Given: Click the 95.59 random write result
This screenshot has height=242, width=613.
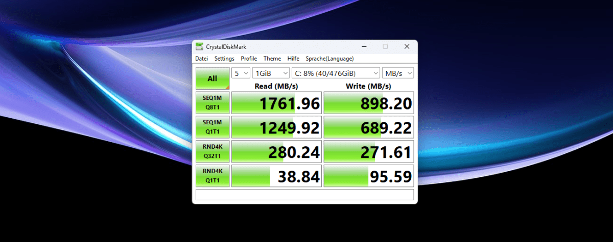Looking at the screenshot, I should (x=369, y=176).
